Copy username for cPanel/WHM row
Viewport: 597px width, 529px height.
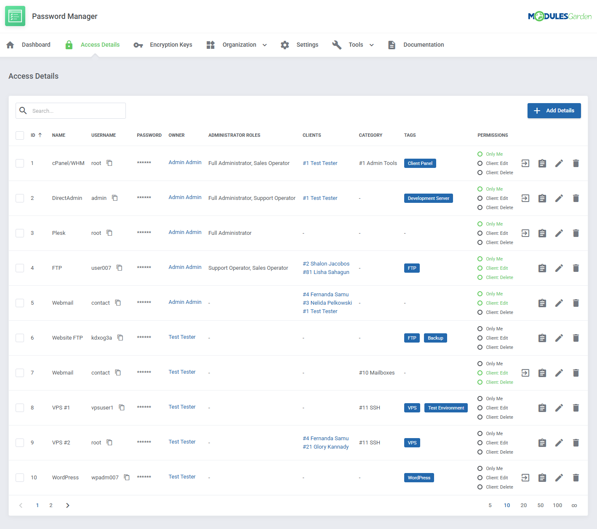[x=109, y=163]
